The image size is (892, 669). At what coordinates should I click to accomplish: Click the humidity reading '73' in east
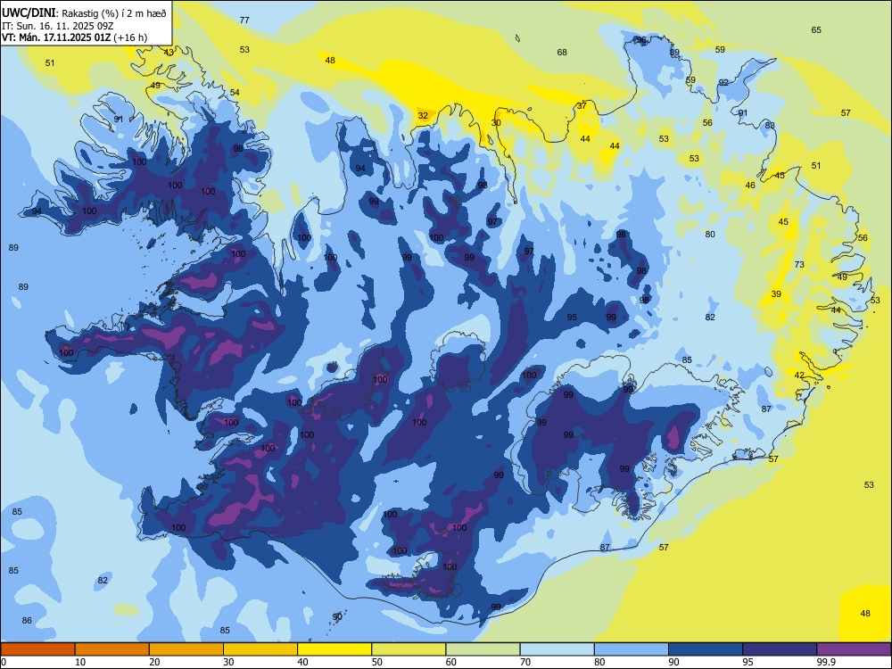(x=799, y=265)
